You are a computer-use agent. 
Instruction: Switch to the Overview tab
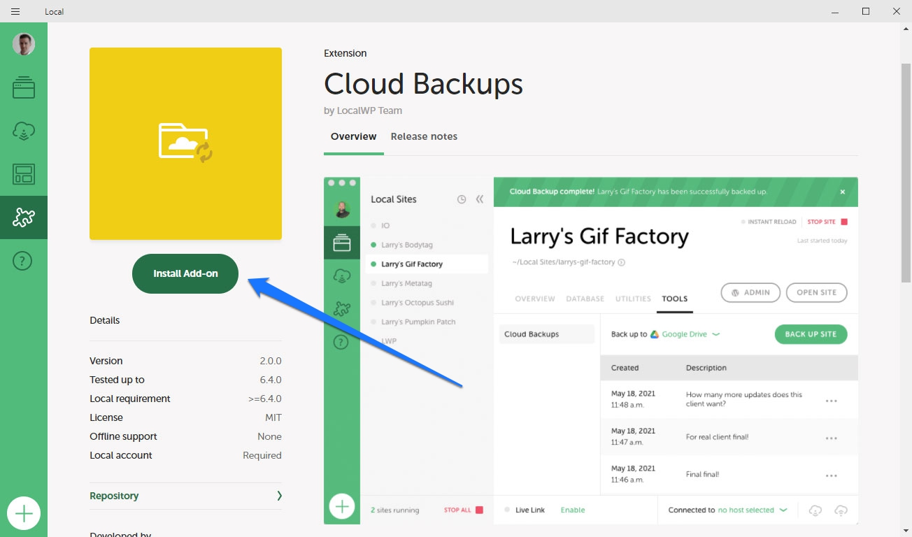tap(354, 136)
